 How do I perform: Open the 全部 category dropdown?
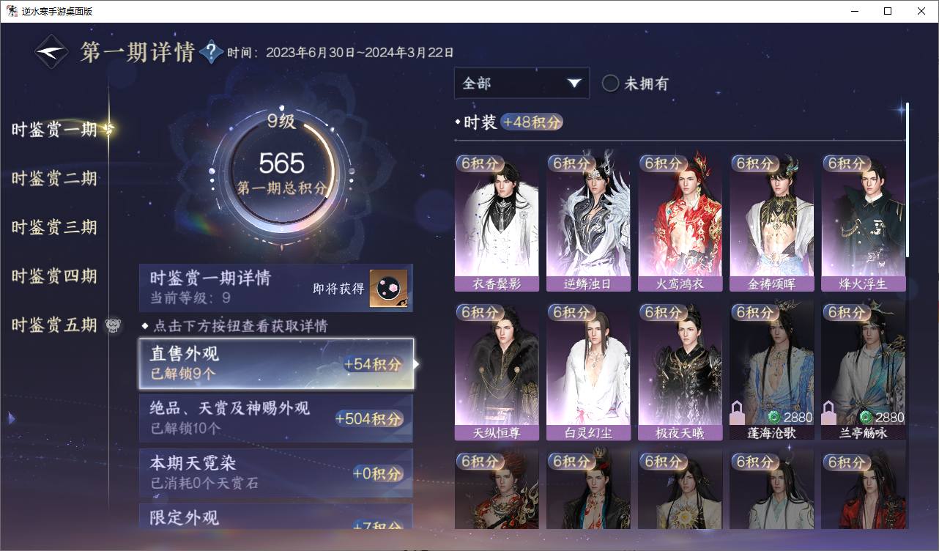click(x=522, y=84)
